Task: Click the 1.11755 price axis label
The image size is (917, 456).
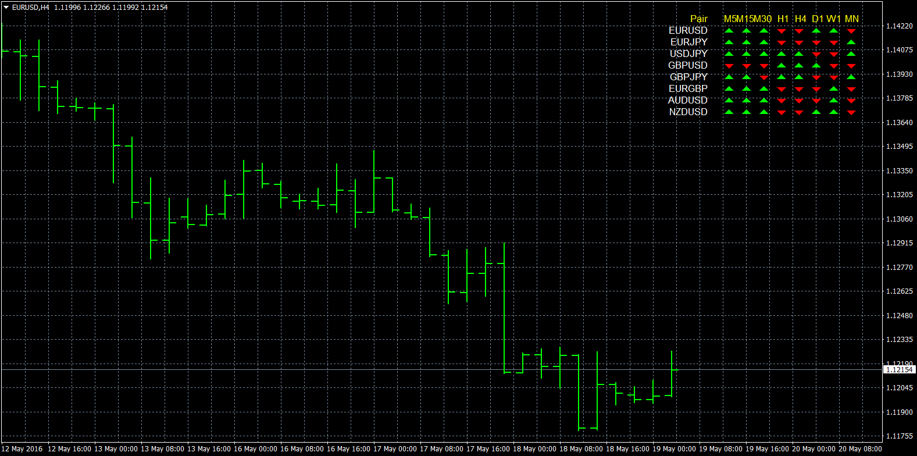Action: [x=899, y=436]
